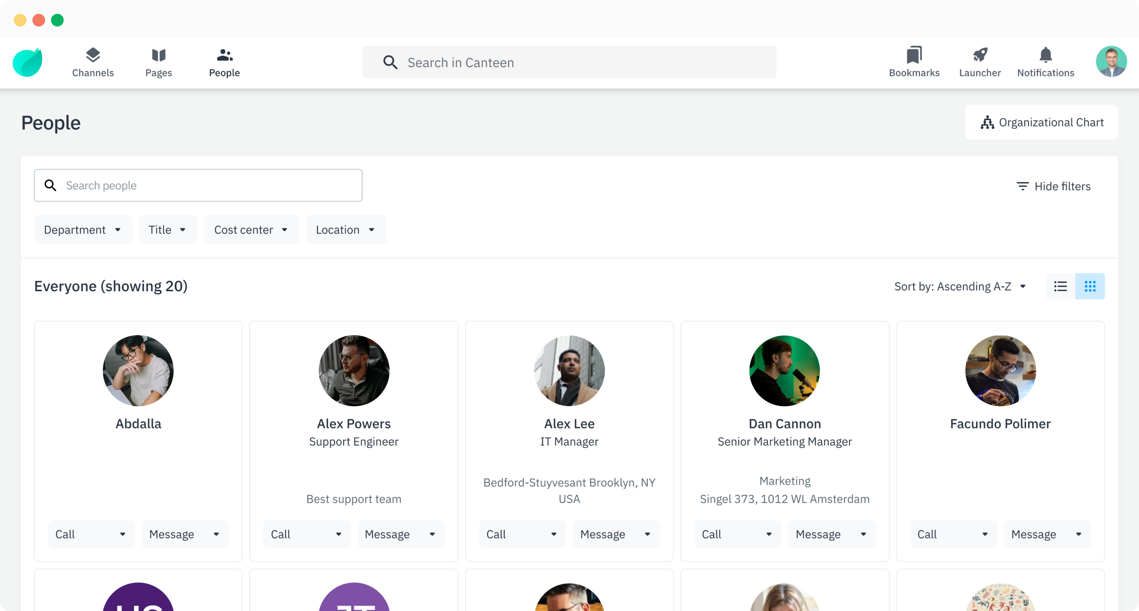Focus the Search people input
The height and width of the screenshot is (611, 1139).
(198, 186)
